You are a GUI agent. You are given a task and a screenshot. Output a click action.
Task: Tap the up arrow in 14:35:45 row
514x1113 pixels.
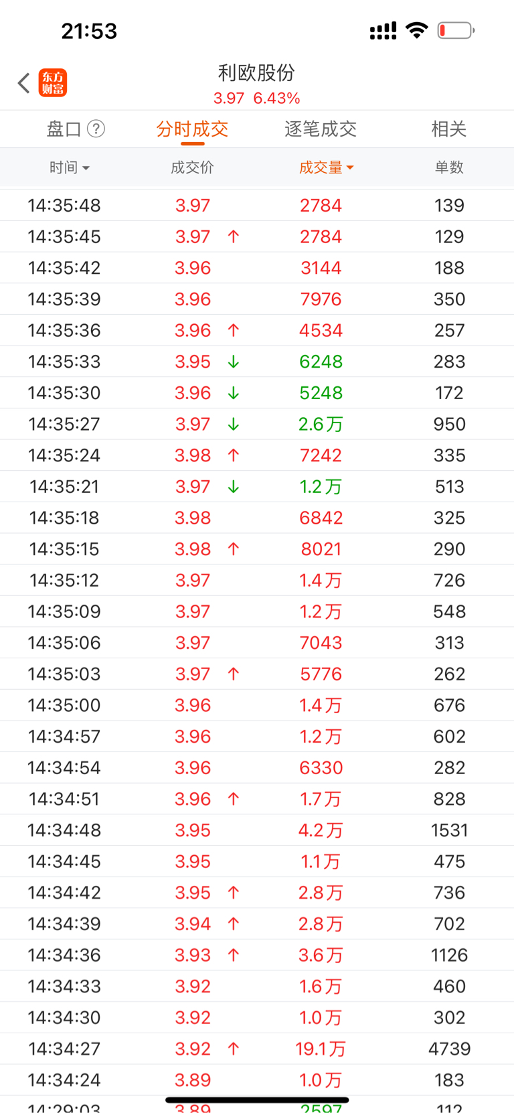pyautogui.click(x=234, y=236)
